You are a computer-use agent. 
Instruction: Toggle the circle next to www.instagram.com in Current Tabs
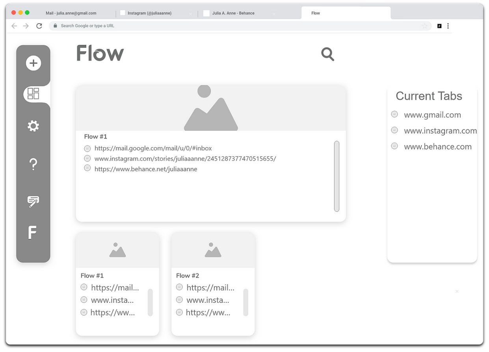[x=394, y=130]
